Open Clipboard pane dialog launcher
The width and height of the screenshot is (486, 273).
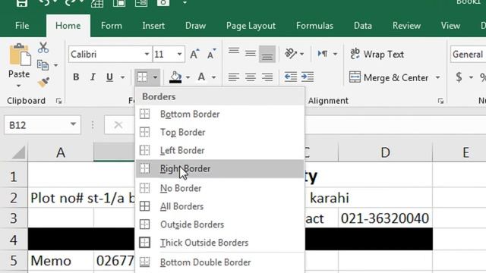[x=59, y=101]
